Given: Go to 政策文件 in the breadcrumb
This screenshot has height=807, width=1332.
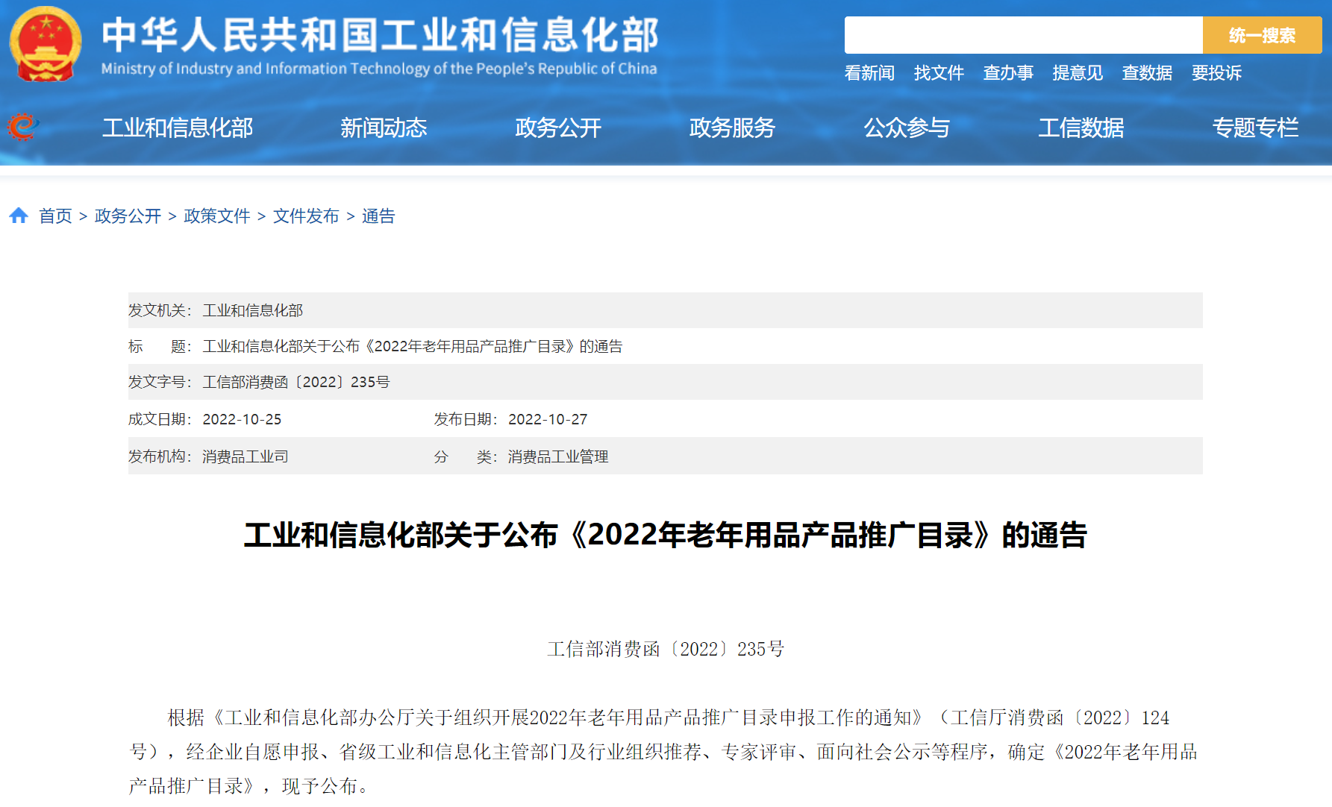Looking at the screenshot, I should pos(217,216).
